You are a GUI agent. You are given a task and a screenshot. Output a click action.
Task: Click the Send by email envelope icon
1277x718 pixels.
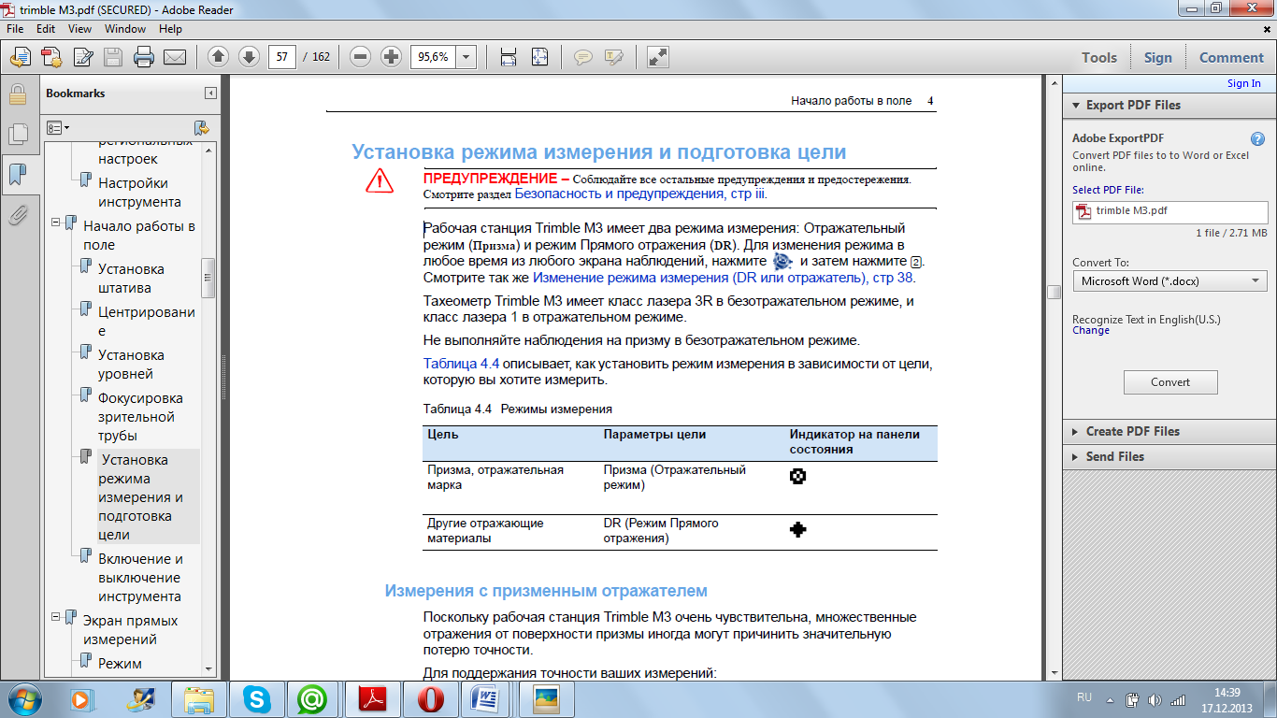175,57
